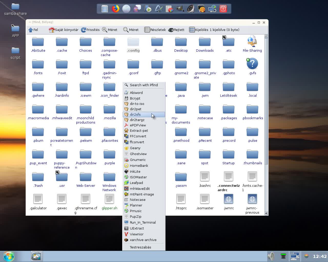Click the highlighted dir2sfs entry
Viewport: 328px width, 262px height.
click(x=144, y=114)
